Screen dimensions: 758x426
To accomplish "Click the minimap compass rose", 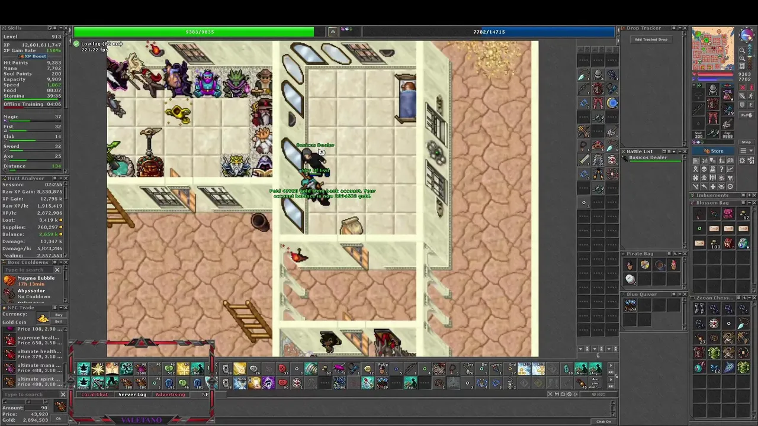I will (747, 35).
